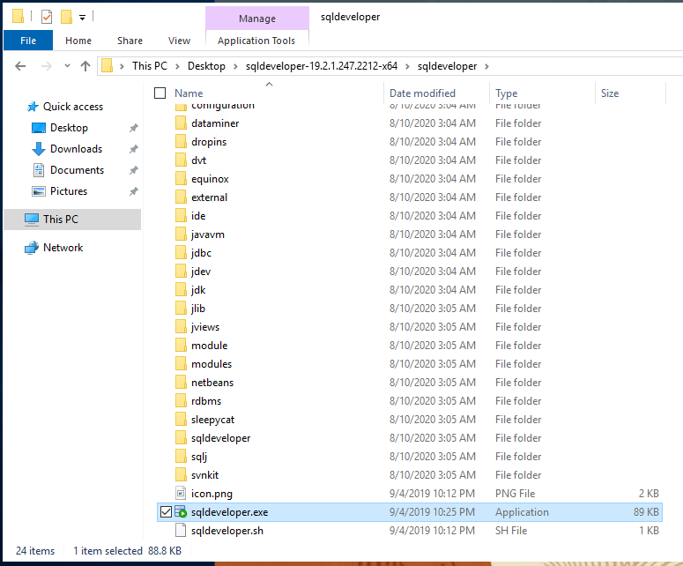The width and height of the screenshot is (683, 566).
Task: Sort by the Name column header
Action: (189, 93)
